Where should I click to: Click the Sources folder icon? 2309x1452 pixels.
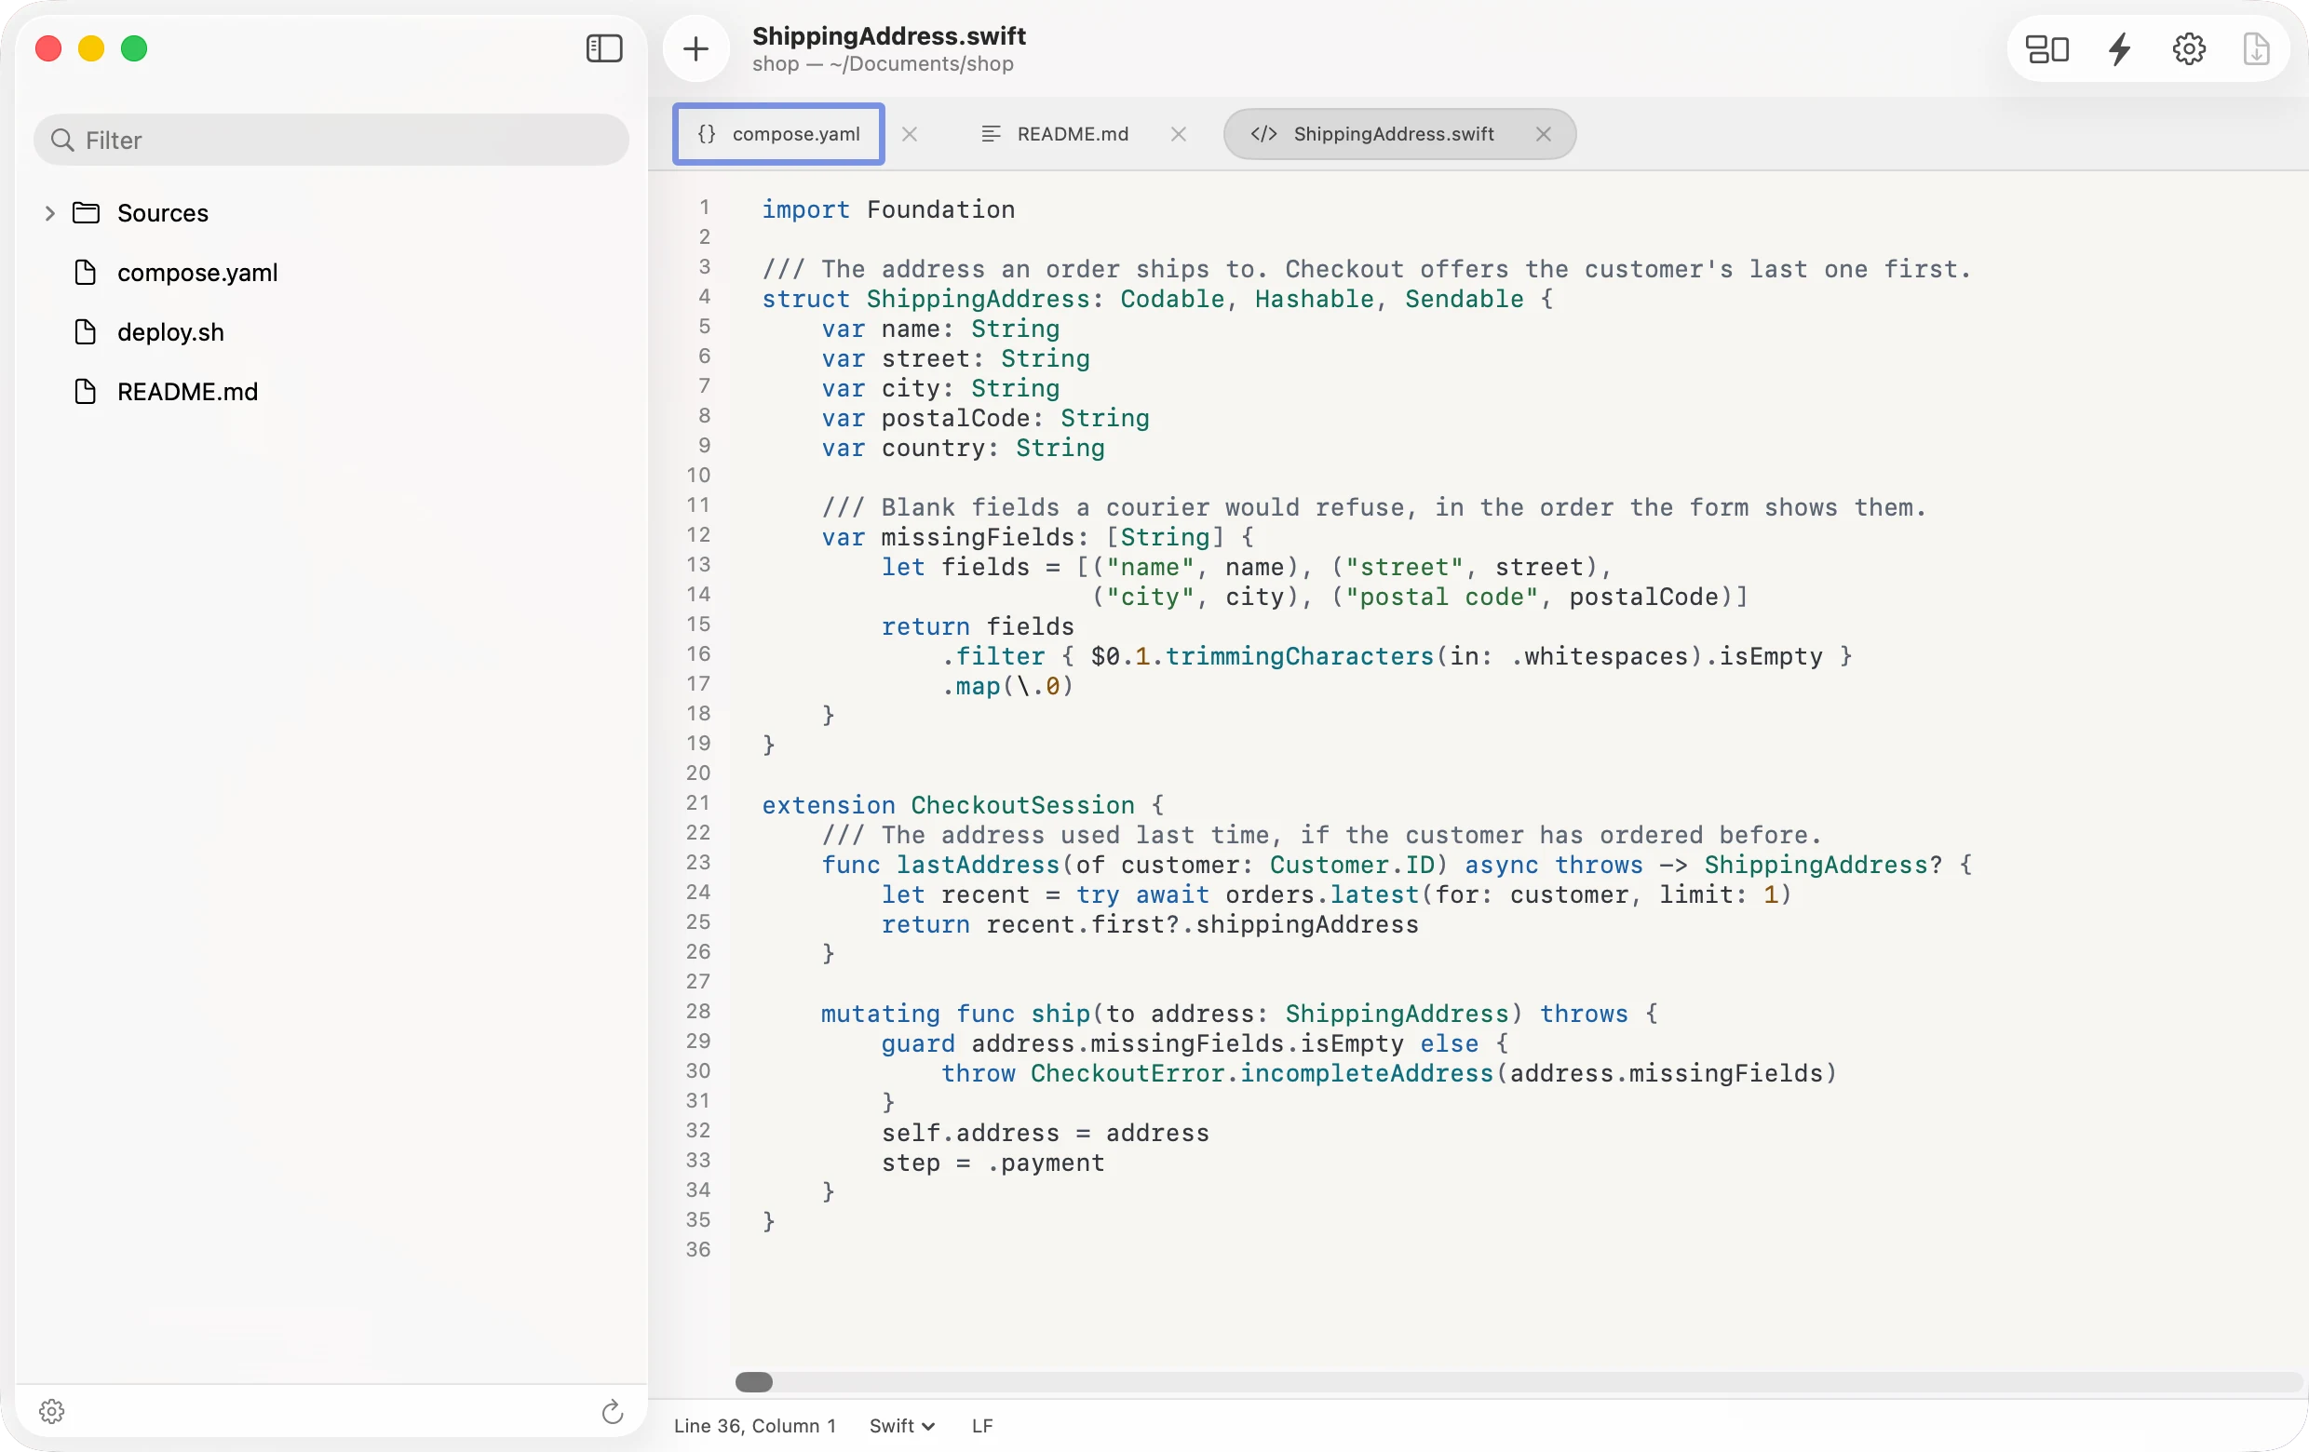(x=87, y=213)
